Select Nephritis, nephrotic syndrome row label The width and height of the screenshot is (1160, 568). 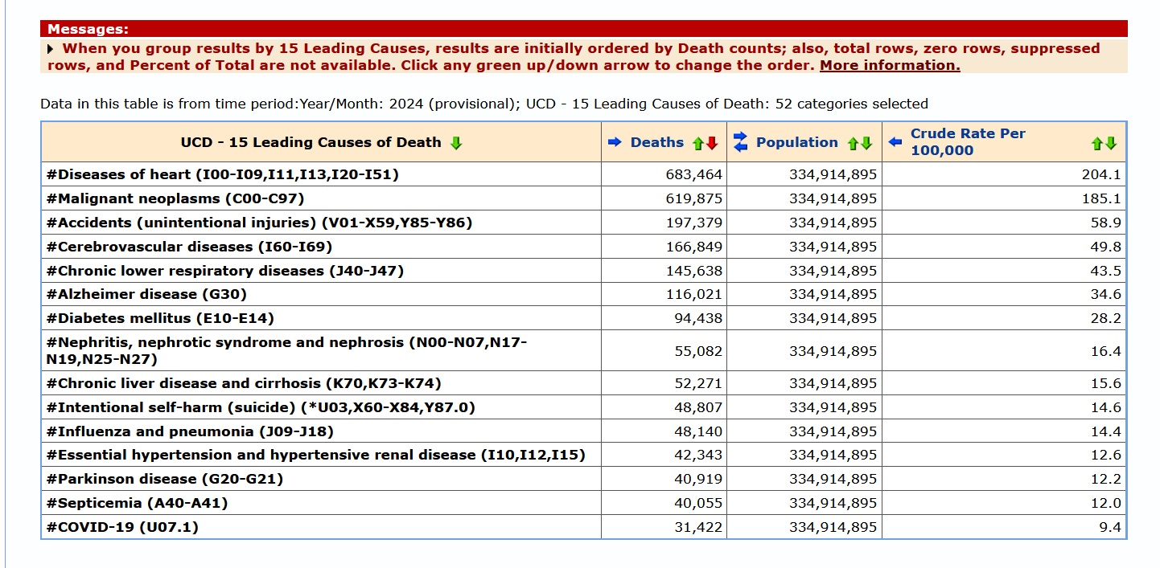(x=287, y=350)
